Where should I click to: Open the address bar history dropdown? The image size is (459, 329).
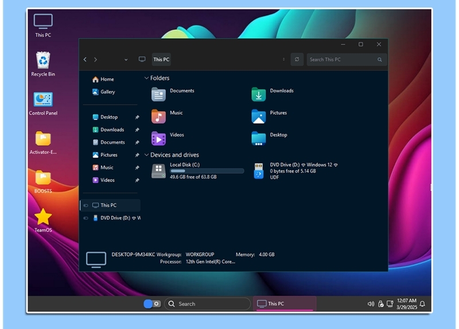pyautogui.click(x=283, y=60)
